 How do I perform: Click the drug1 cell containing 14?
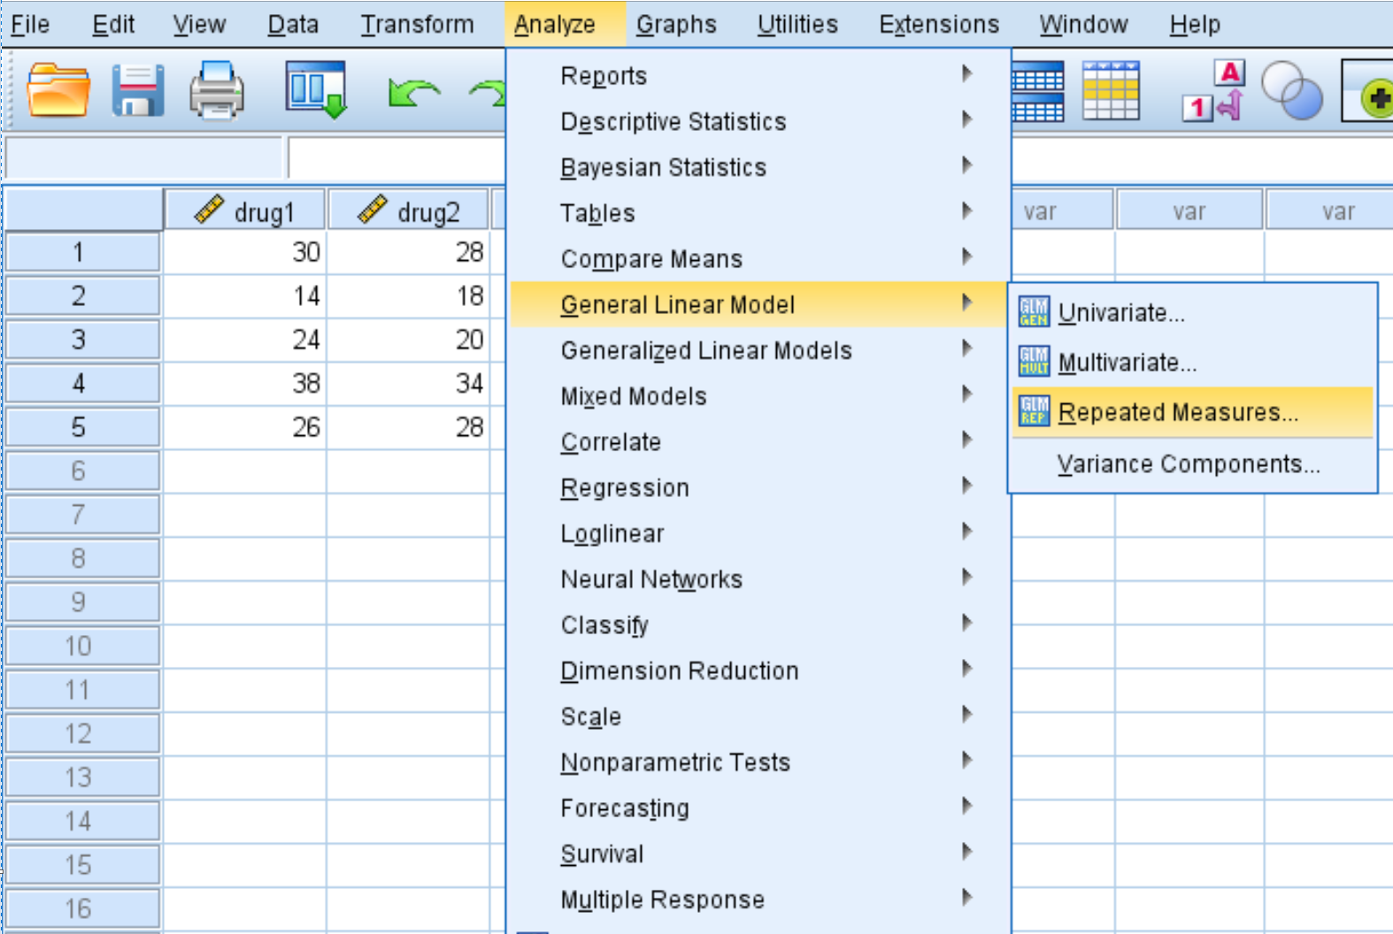[245, 296]
